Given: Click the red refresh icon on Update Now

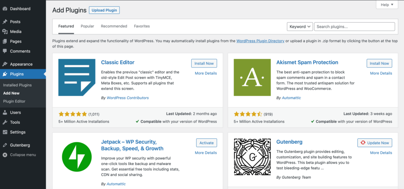Looking at the screenshot, I should 363,143.
